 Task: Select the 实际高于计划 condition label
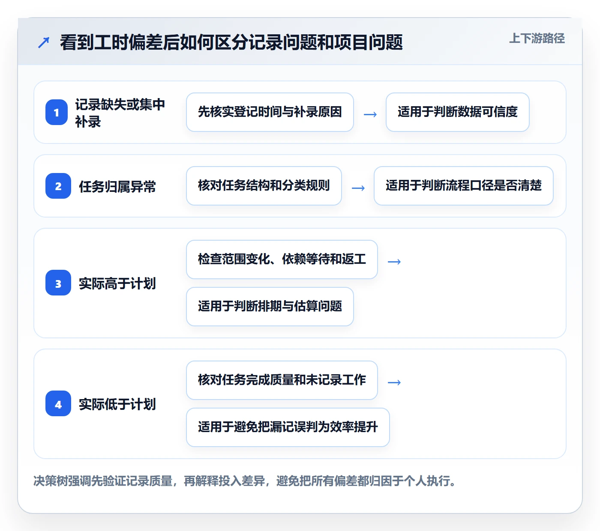117,283
